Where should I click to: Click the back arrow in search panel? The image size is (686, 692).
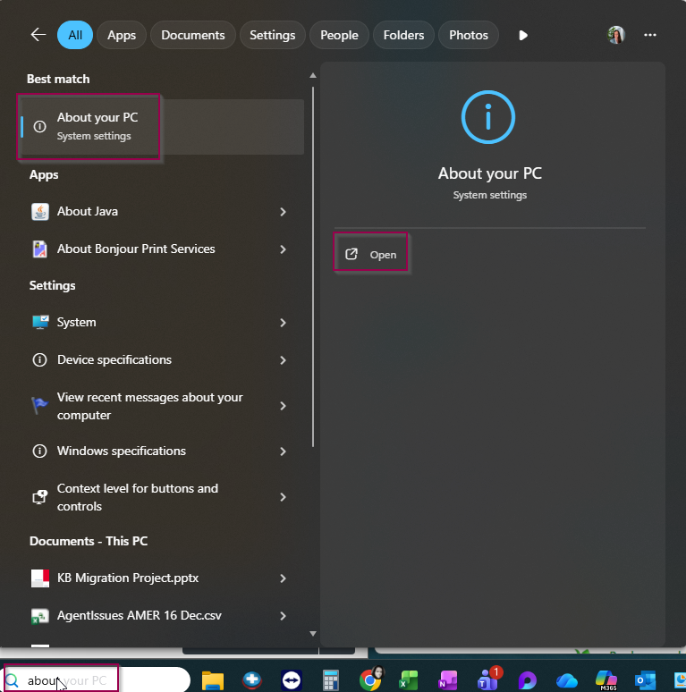(x=38, y=35)
